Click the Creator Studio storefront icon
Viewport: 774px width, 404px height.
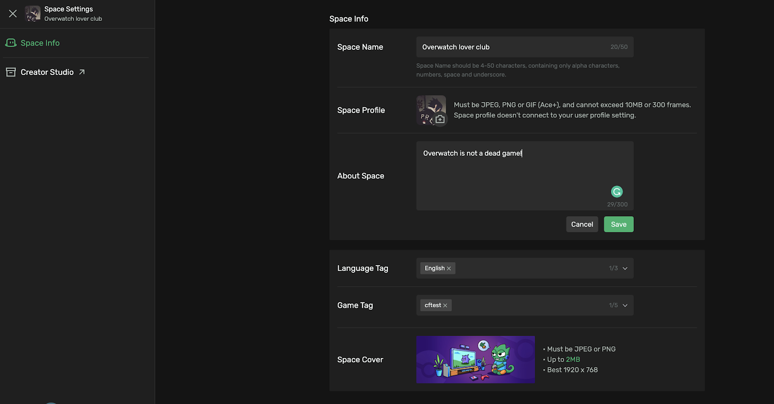(x=11, y=72)
